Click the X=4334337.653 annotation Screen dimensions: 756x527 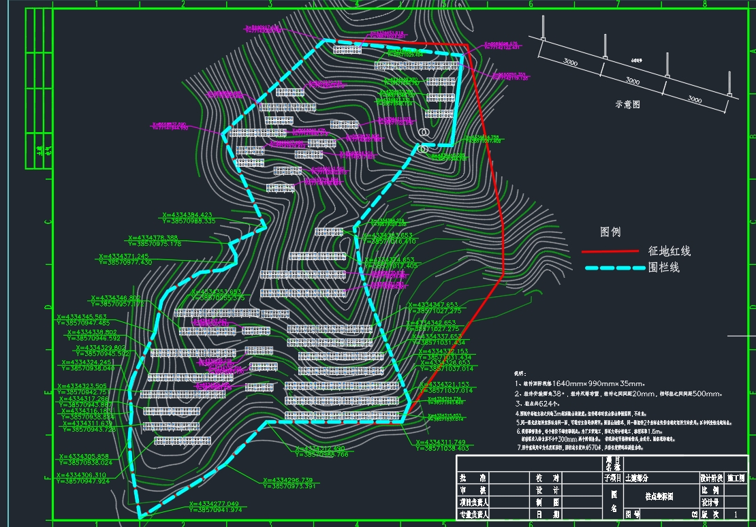pyautogui.click(x=437, y=336)
